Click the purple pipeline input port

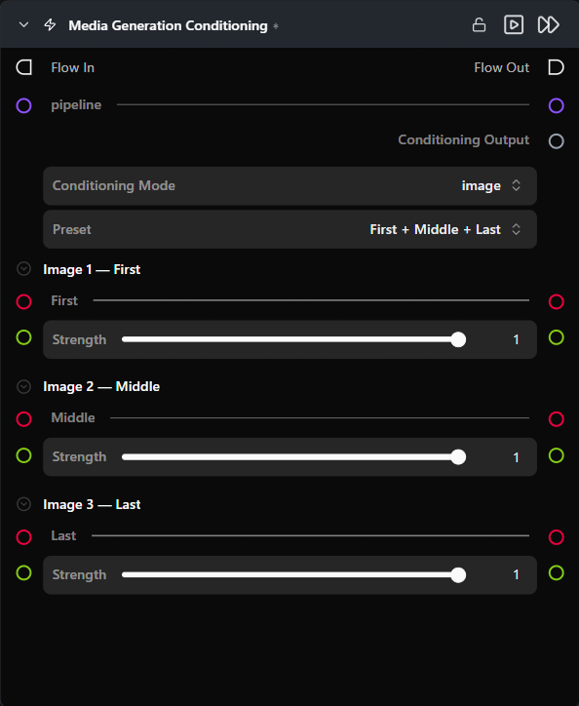click(x=23, y=106)
